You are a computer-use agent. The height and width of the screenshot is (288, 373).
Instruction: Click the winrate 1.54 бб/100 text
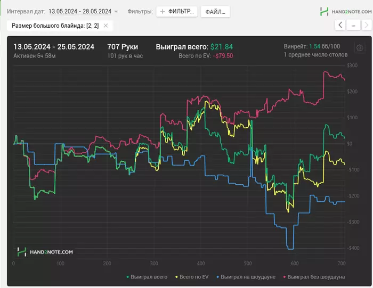click(x=325, y=46)
